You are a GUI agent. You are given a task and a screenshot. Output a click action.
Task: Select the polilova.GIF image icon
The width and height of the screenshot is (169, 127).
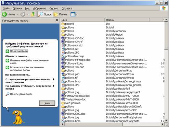pos(63,49)
